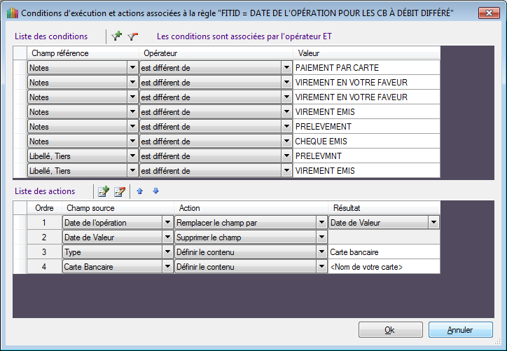This screenshot has height=351, width=507.
Task: Click the remove condition filter icon
Action: pyautogui.click(x=133, y=36)
